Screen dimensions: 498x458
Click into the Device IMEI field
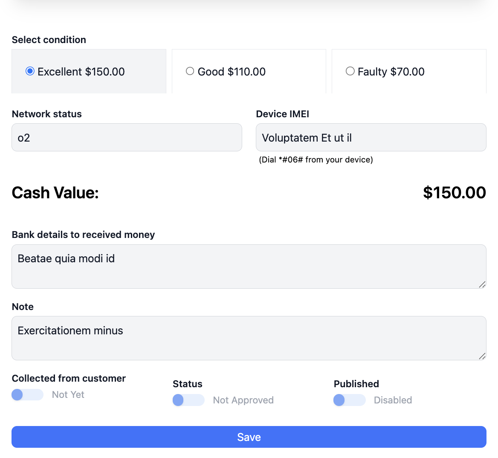pos(371,137)
